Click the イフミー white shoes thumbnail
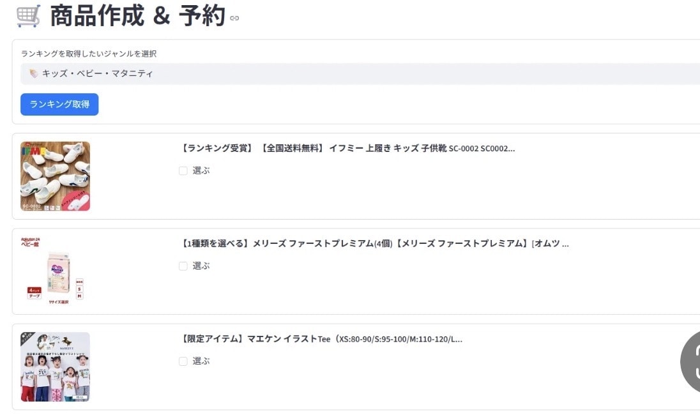 tap(56, 176)
